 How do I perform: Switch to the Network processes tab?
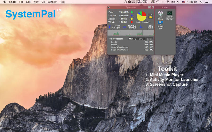pyautogui.click(x=149, y=39)
